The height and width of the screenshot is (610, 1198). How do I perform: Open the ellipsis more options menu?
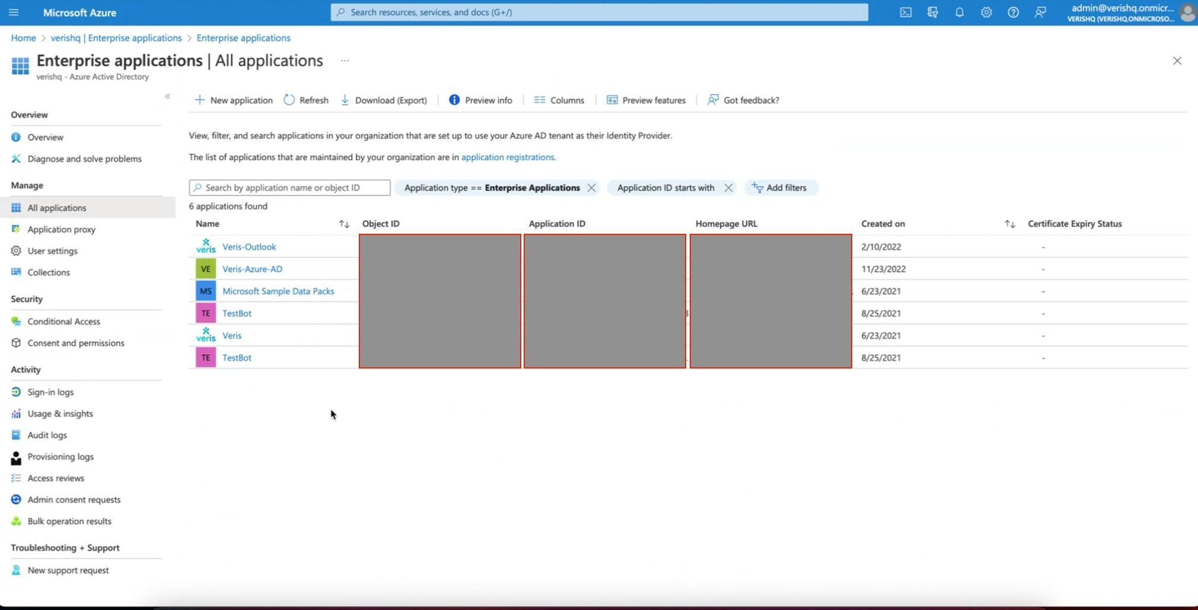point(345,61)
